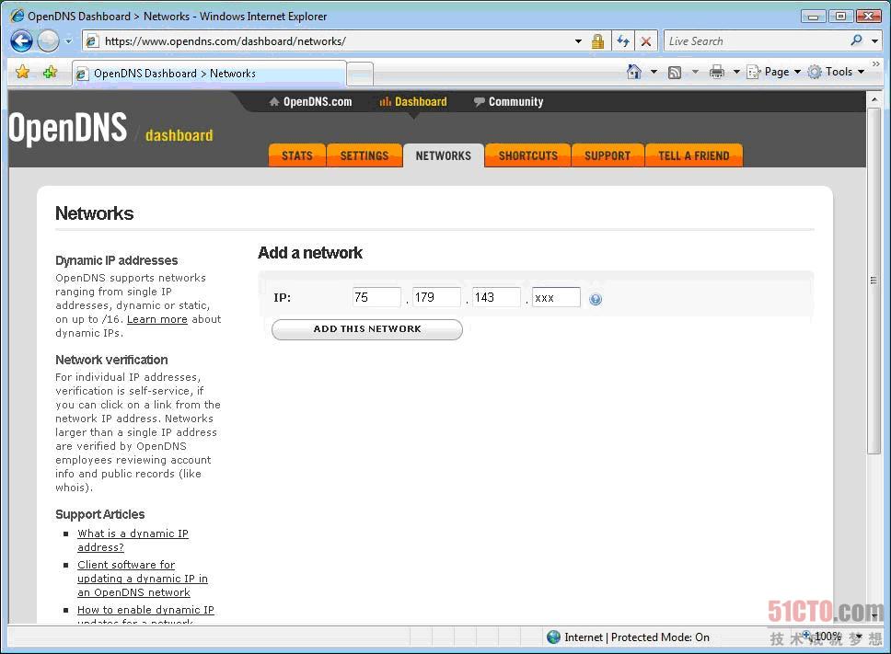Open the Page menu
This screenshot has height=654, width=891.
click(773, 72)
